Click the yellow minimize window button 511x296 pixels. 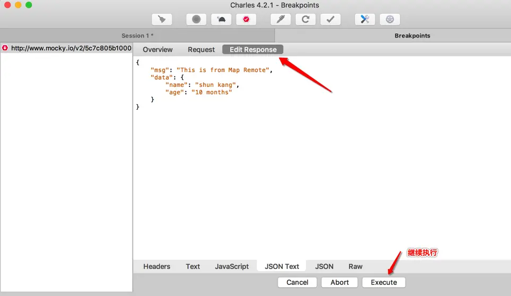18,5
